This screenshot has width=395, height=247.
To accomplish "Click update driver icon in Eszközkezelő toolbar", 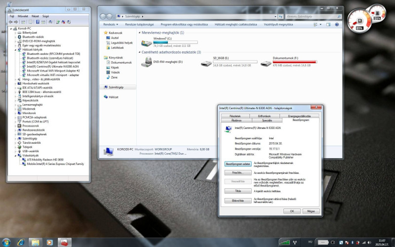I will pyautogui.click(x=58, y=22).
